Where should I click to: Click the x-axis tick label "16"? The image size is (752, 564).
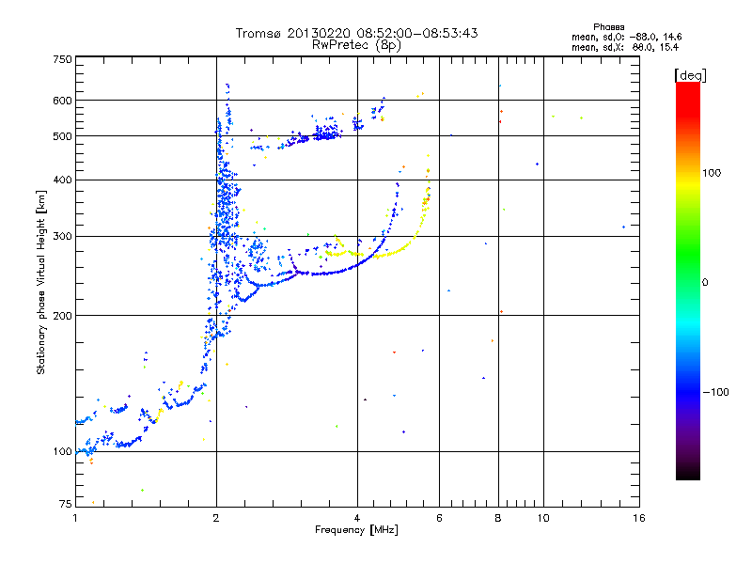pos(639,518)
